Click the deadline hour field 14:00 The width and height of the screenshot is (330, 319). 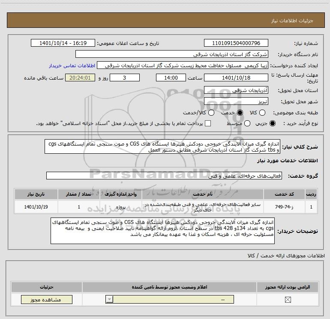click(x=171, y=78)
